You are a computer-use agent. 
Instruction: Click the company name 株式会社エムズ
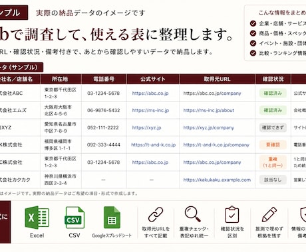[13, 110]
